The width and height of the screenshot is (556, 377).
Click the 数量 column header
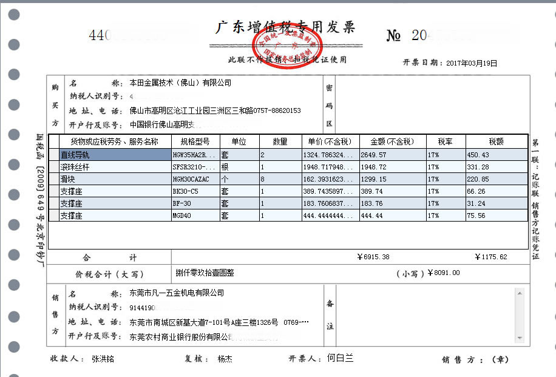pyautogui.click(x=280, y=141)
